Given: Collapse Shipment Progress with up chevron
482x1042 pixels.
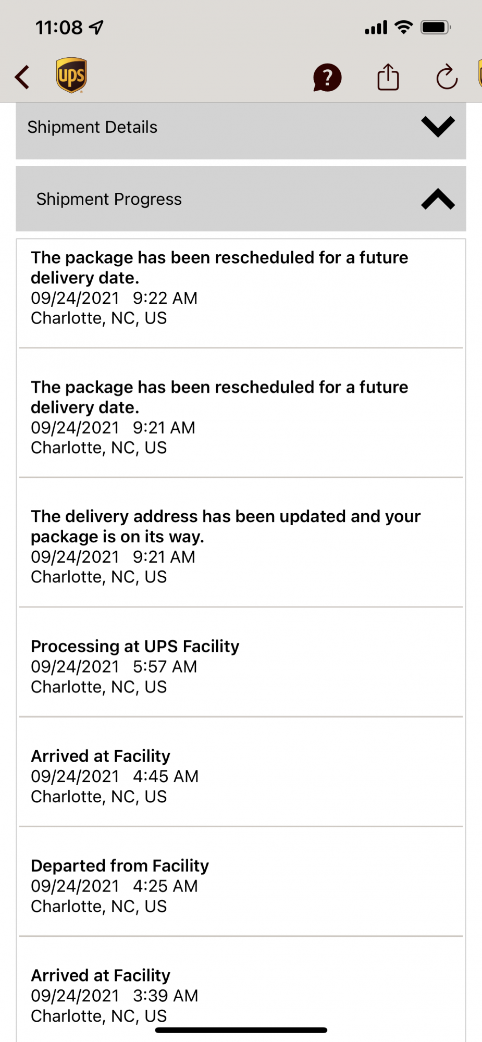Looking at the screenshot, I should (438, 199).
